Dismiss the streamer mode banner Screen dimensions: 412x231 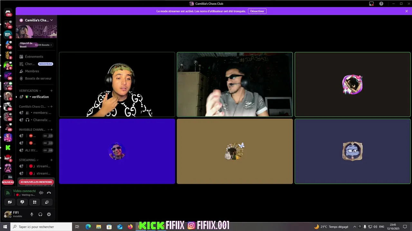coord(407,11)
